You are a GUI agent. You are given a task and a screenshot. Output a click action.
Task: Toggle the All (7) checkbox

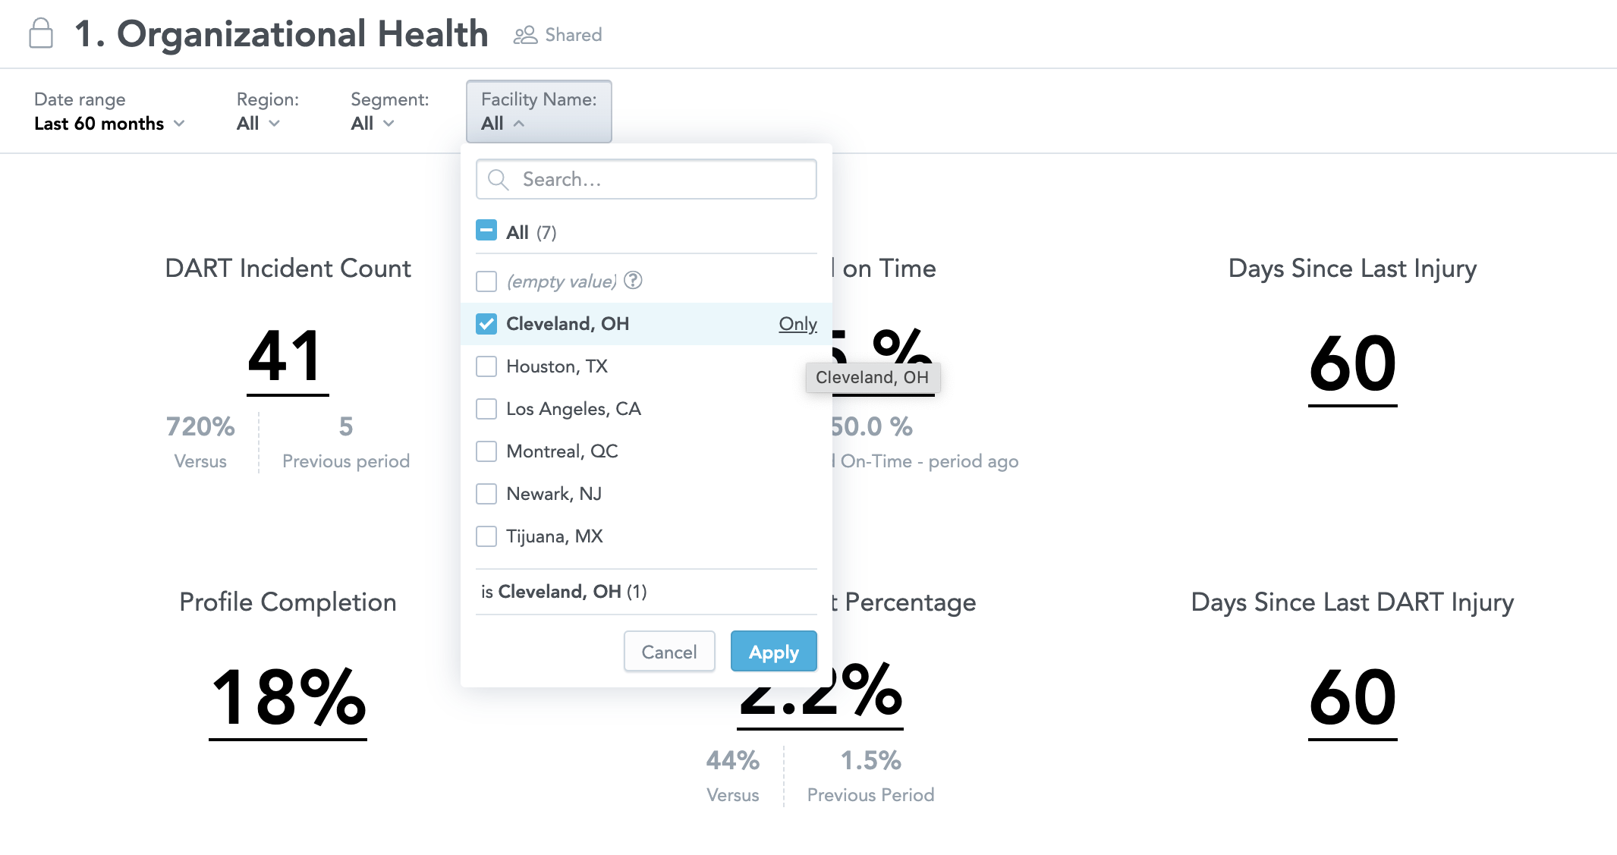tap(486, 231)
